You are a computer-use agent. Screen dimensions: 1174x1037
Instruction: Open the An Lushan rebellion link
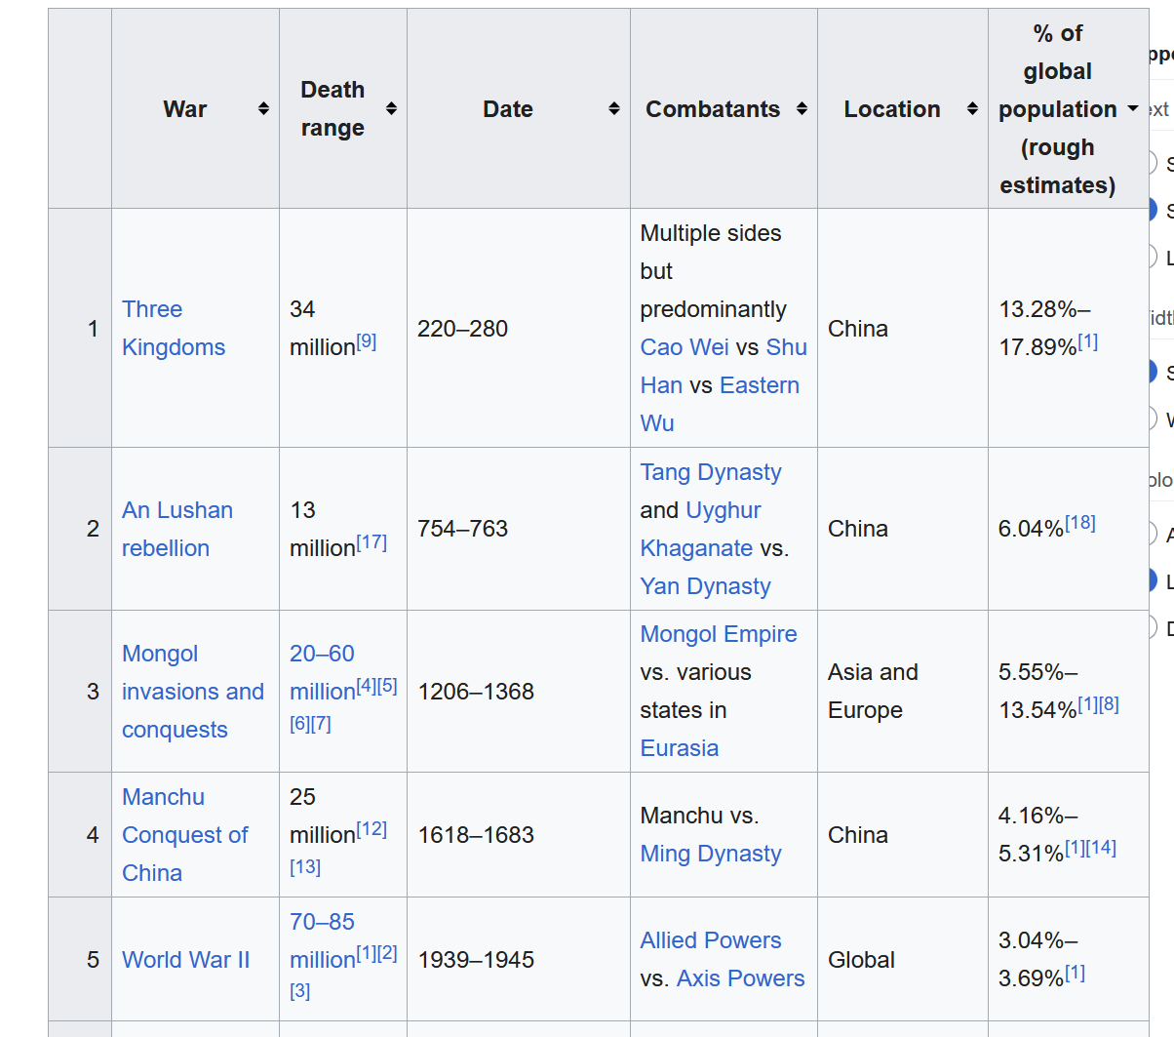[177, 529]
